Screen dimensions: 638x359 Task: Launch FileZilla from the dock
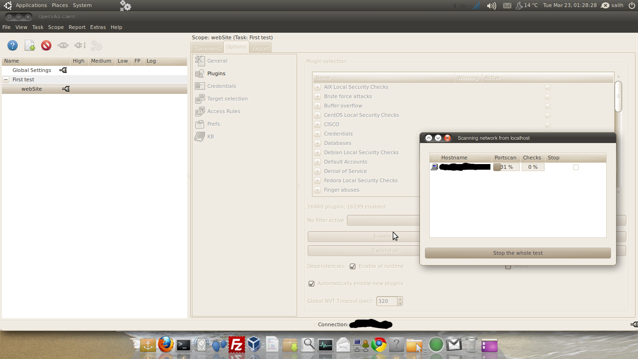237,345
